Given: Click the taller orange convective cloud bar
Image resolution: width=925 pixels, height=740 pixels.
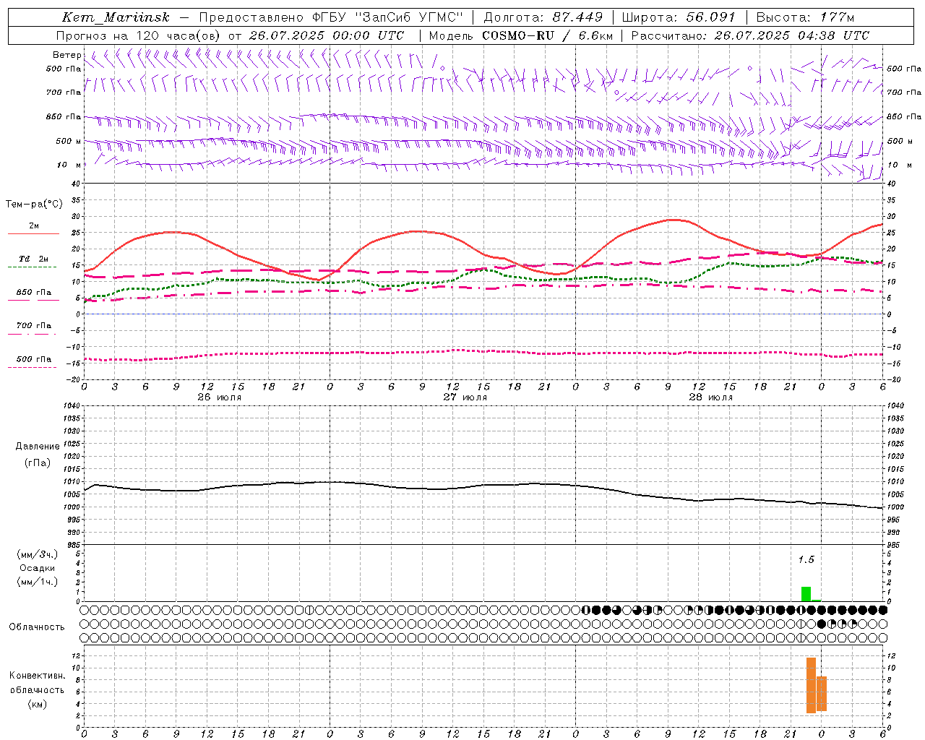Looking at the screenshot, I should click(811, 685).
